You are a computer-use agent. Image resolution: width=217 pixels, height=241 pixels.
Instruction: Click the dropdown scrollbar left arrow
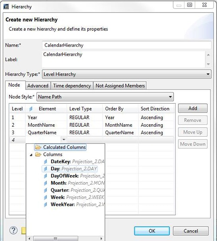30,239
